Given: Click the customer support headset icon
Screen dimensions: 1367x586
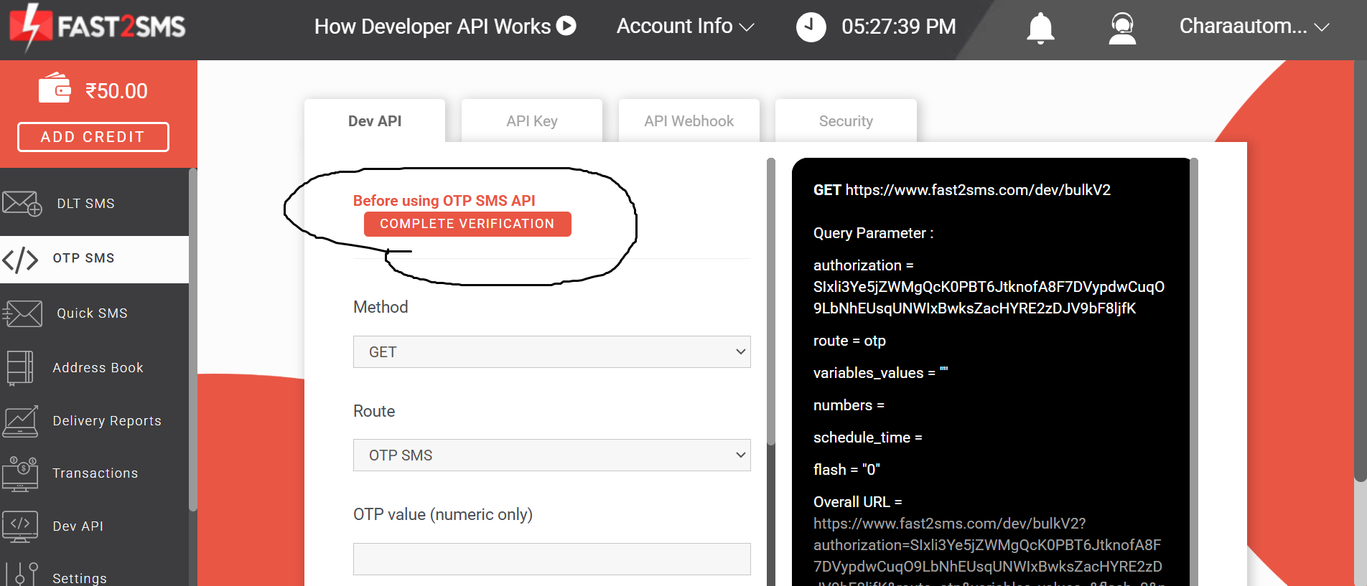Looking at the screenshot, I should 1121,29.
